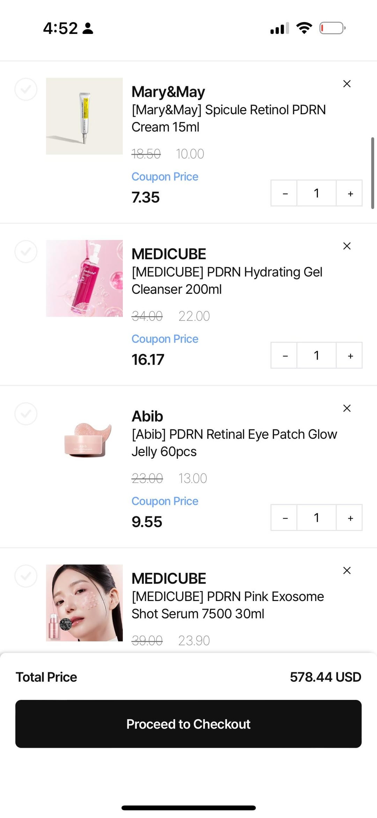Open MEDICUBE gel cleanser product thumbnail

tap(84, 278)
